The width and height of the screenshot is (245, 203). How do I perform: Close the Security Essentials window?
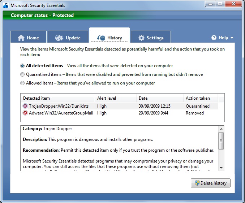click(233, 4)
